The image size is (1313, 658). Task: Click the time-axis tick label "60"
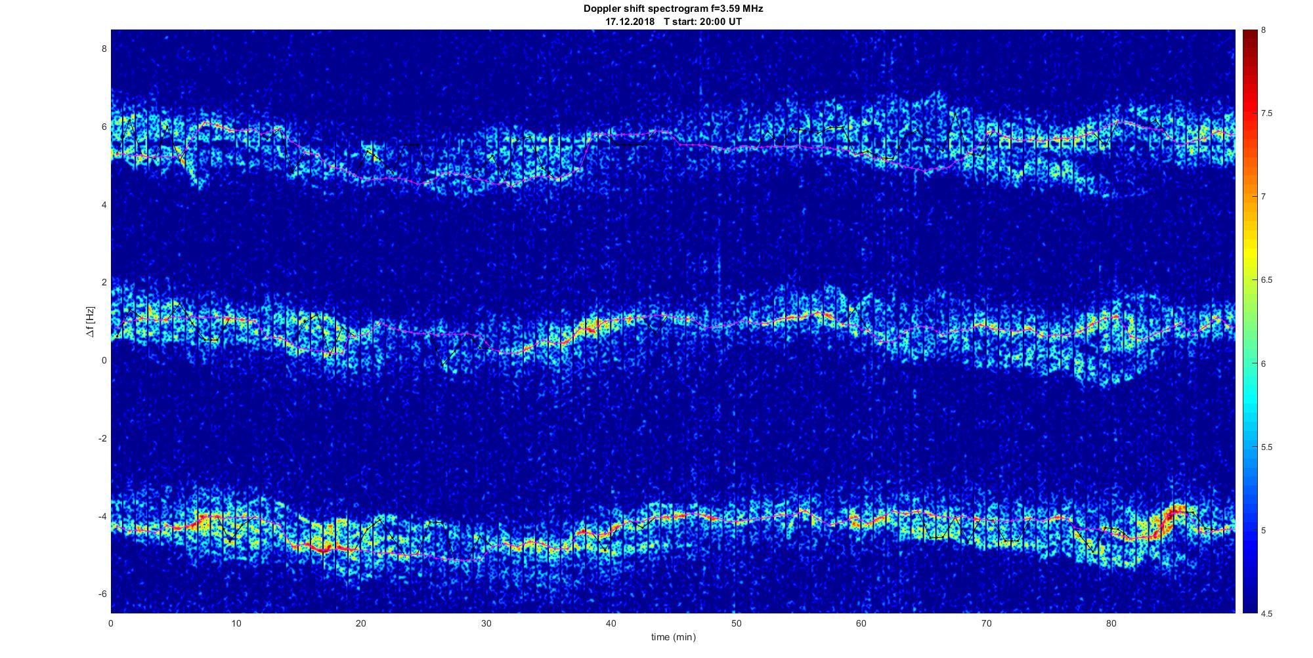tap(861, 623)
